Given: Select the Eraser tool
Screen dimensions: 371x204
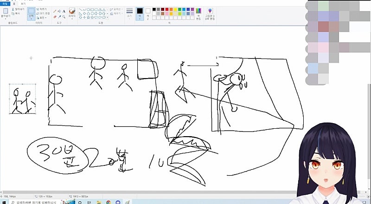Looking at the screenshot, I should (55, 17).
